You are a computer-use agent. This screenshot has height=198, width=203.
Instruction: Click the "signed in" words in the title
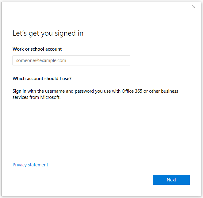tap(69, 33)
